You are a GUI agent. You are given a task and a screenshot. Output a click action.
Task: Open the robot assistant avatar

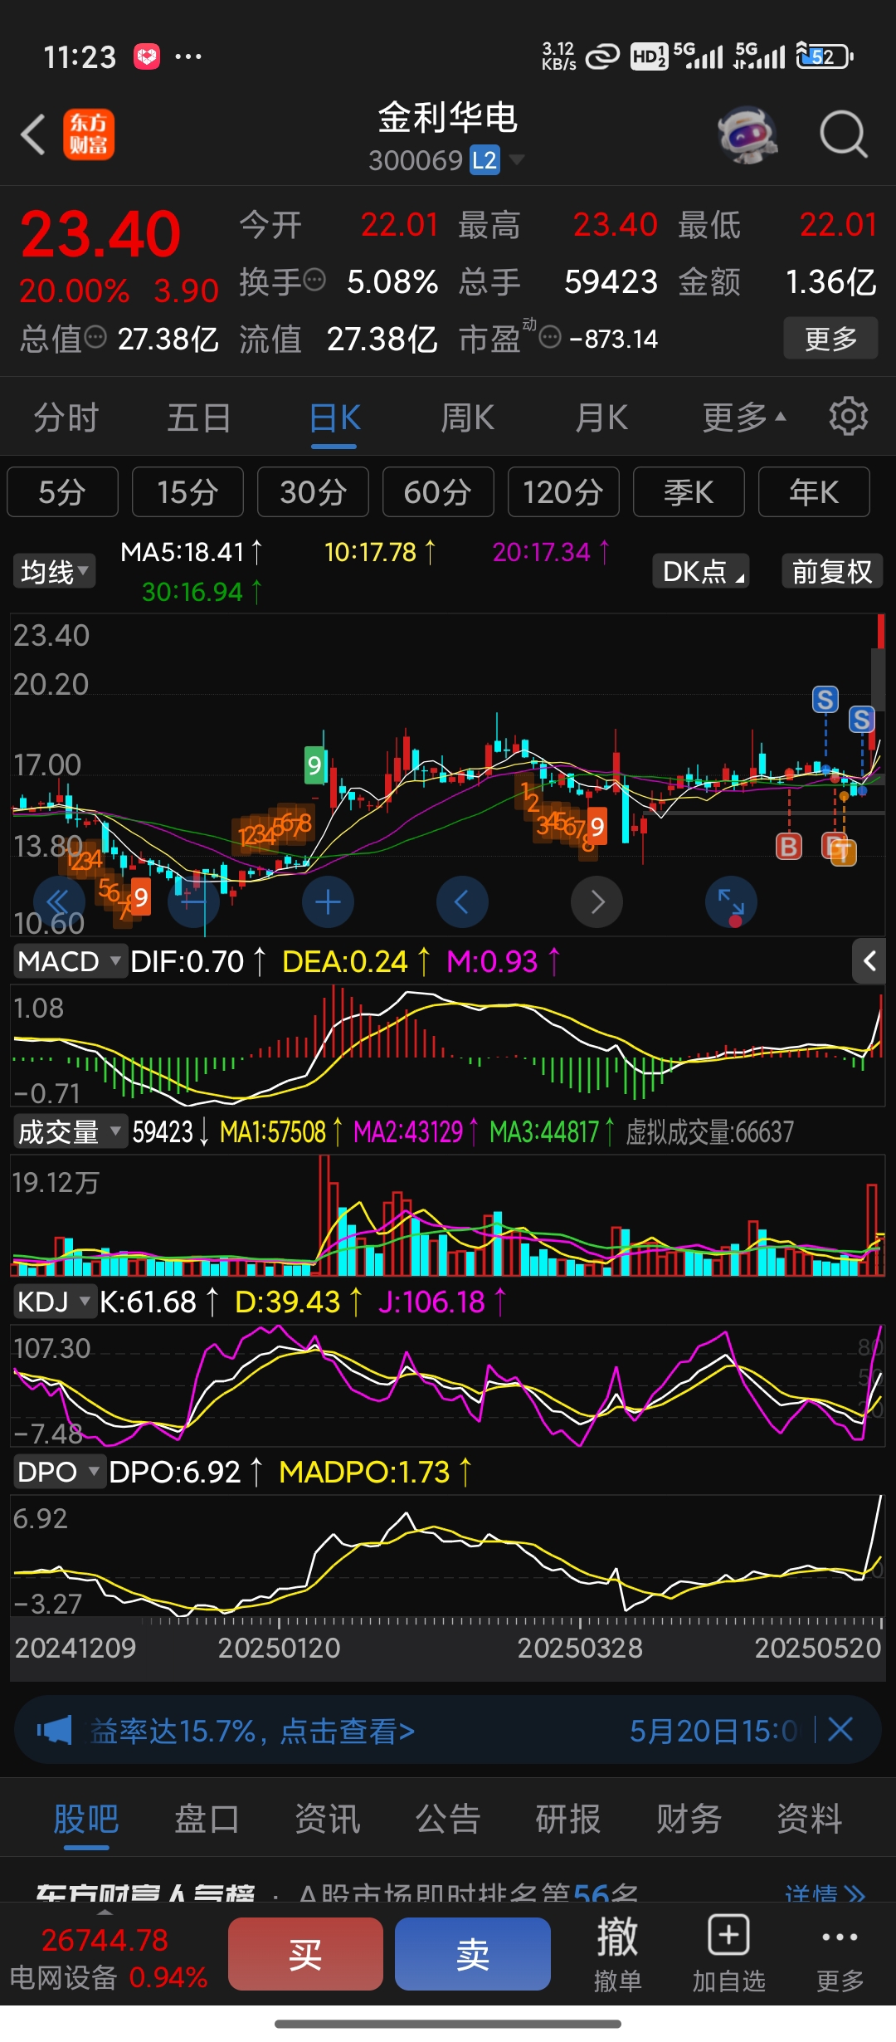[x=747, y=134]
